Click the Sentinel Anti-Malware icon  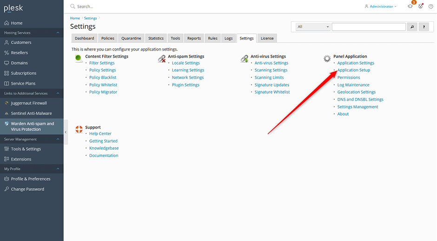click(7, 114)
